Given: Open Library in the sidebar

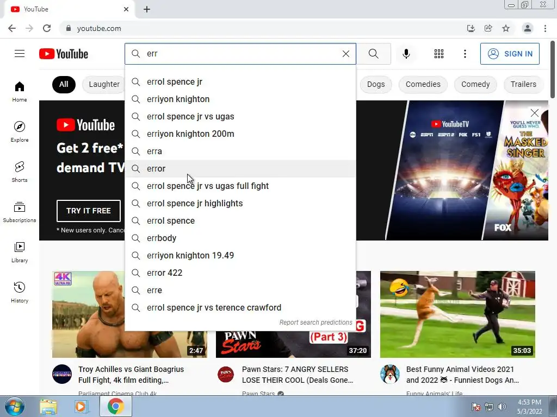Looking at the screenshot, I should tap(20, 252).
